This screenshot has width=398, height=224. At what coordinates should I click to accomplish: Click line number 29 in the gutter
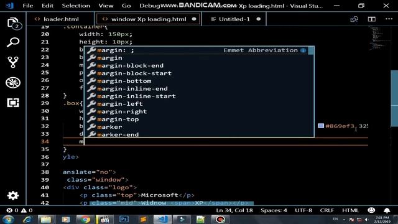pyautogui.click(x=45, y=103)
